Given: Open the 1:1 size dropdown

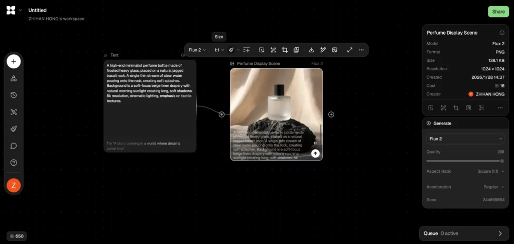Looking at the screenshot, I should point(219,50).
